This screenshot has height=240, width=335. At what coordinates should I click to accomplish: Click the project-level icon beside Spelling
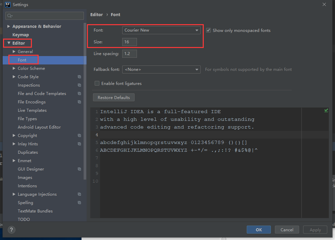[79, 203]
